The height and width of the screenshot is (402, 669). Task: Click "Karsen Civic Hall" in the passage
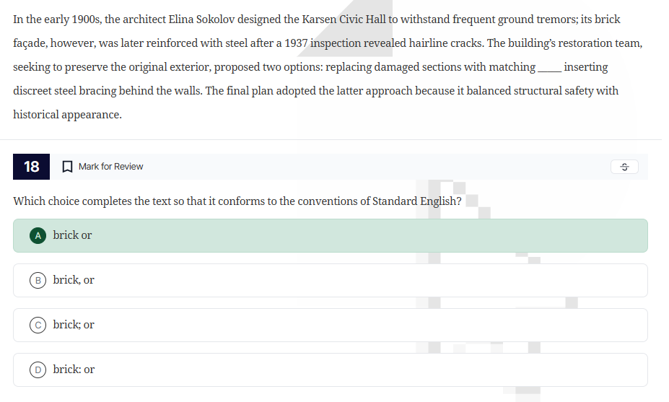point(343,19)
